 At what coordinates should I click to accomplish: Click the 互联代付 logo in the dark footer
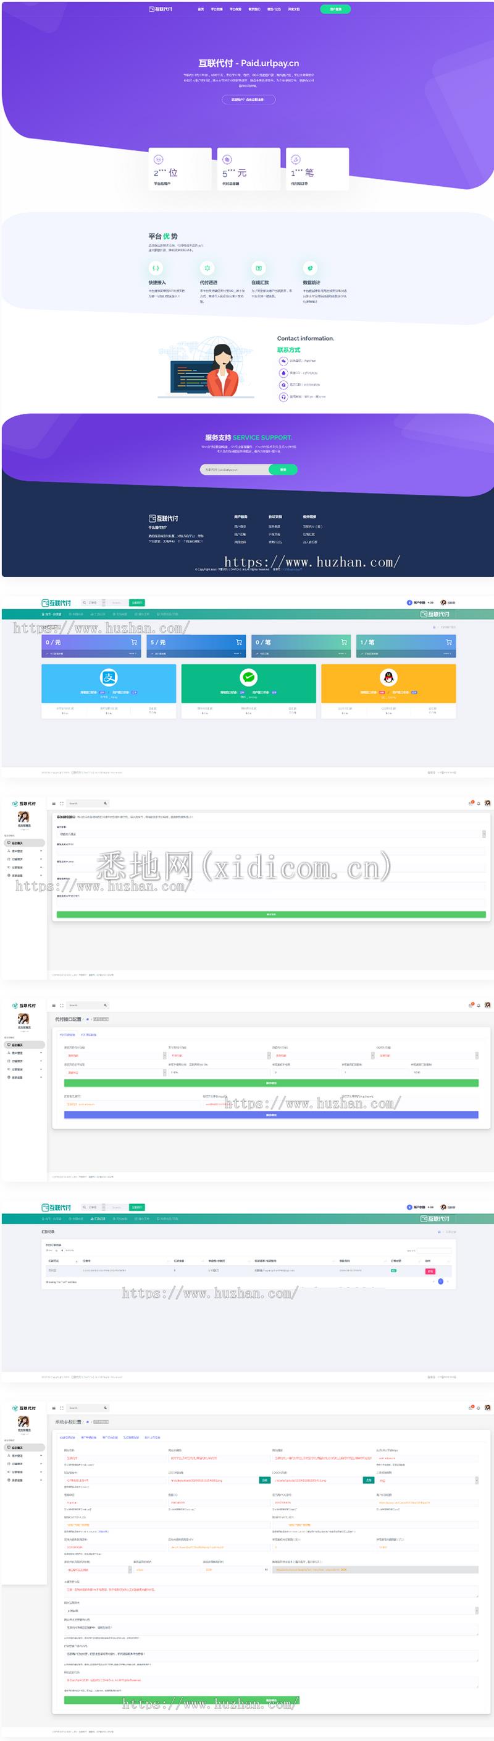click(x=163, y=518)
